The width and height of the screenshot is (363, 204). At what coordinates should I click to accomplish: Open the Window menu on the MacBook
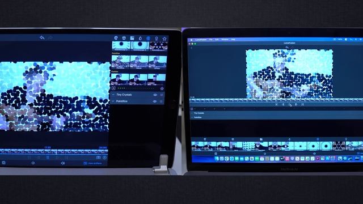(225, 40)
